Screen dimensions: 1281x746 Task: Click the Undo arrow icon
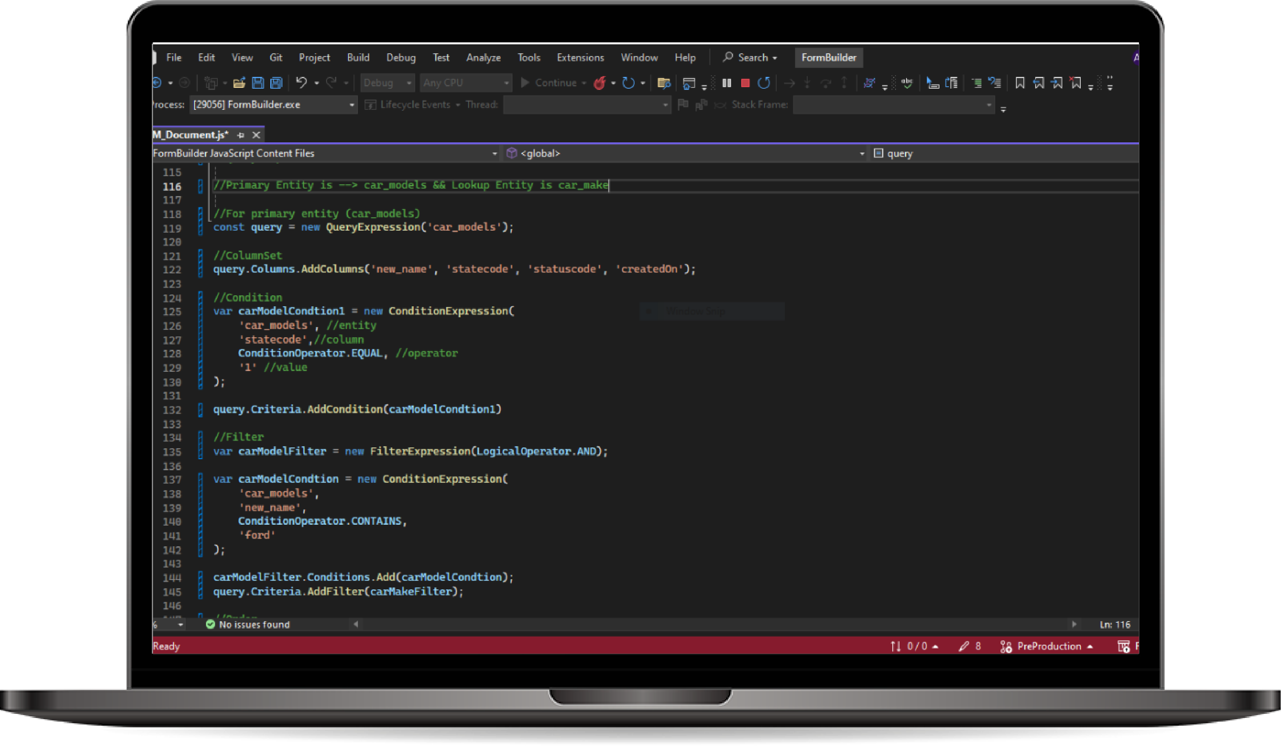click(x=302, y=83)
